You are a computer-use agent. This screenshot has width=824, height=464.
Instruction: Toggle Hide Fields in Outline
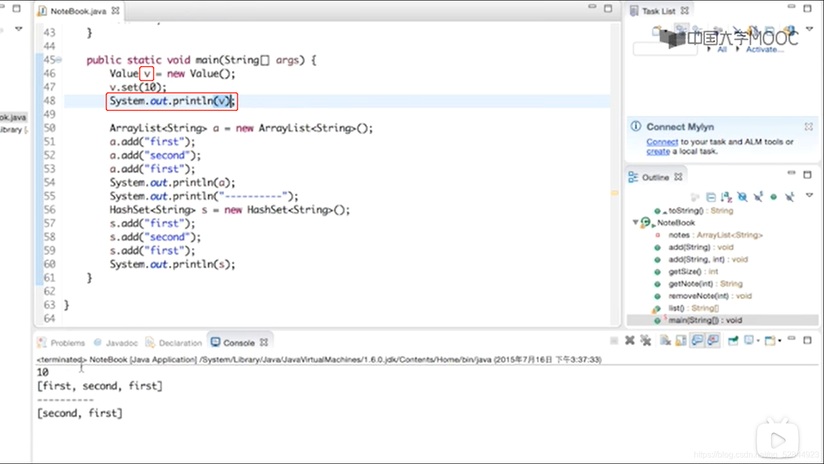click(x=742, y=197)
